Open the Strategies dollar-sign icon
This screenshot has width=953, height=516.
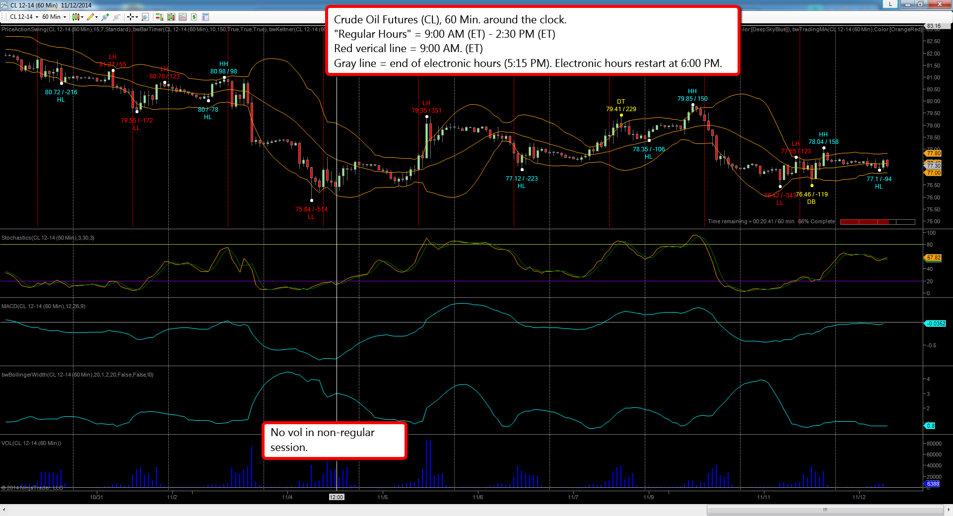click(x=194, y=17)
